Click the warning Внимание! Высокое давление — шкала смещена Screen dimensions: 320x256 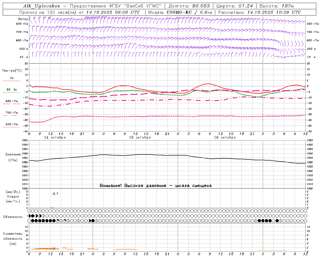click(x=155, y=186)
